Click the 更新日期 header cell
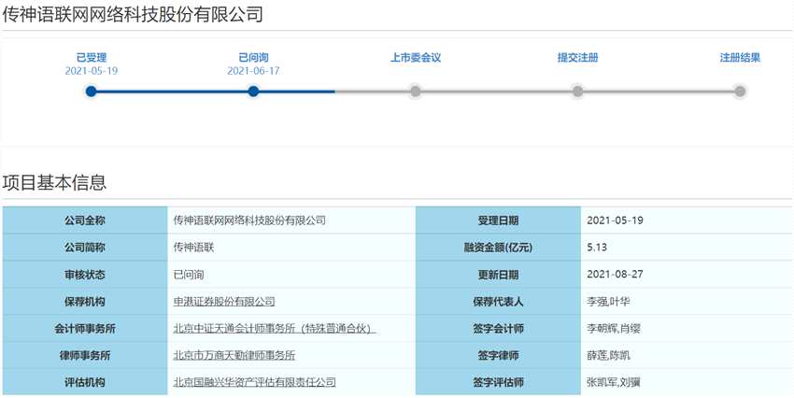 point(498,275)
